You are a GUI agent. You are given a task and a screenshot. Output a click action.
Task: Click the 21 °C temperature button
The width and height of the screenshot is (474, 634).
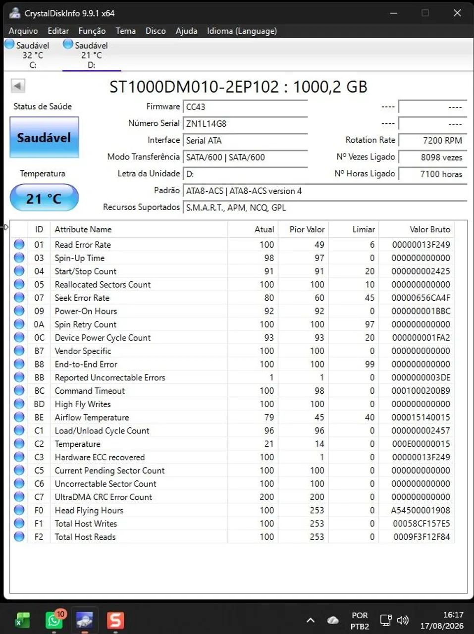pos(44,198)
